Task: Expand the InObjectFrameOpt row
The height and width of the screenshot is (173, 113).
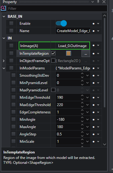Action: tap(4, 61)
